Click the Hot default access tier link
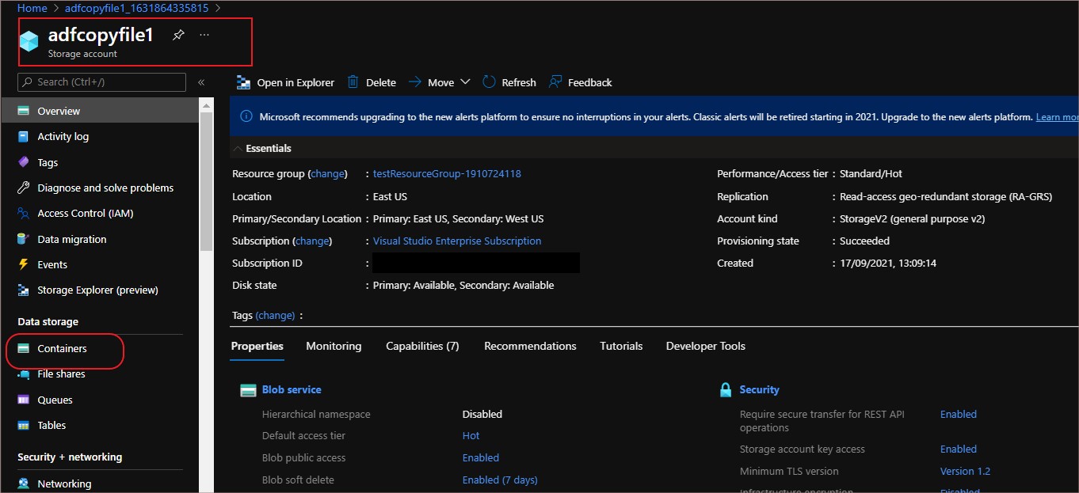Screen dimensions: 1079x493 (471, 435)
